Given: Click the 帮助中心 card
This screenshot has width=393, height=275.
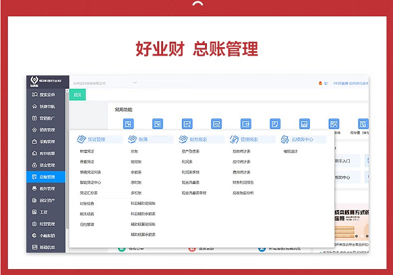Looking at the screenshot, I should pos(347,177).
